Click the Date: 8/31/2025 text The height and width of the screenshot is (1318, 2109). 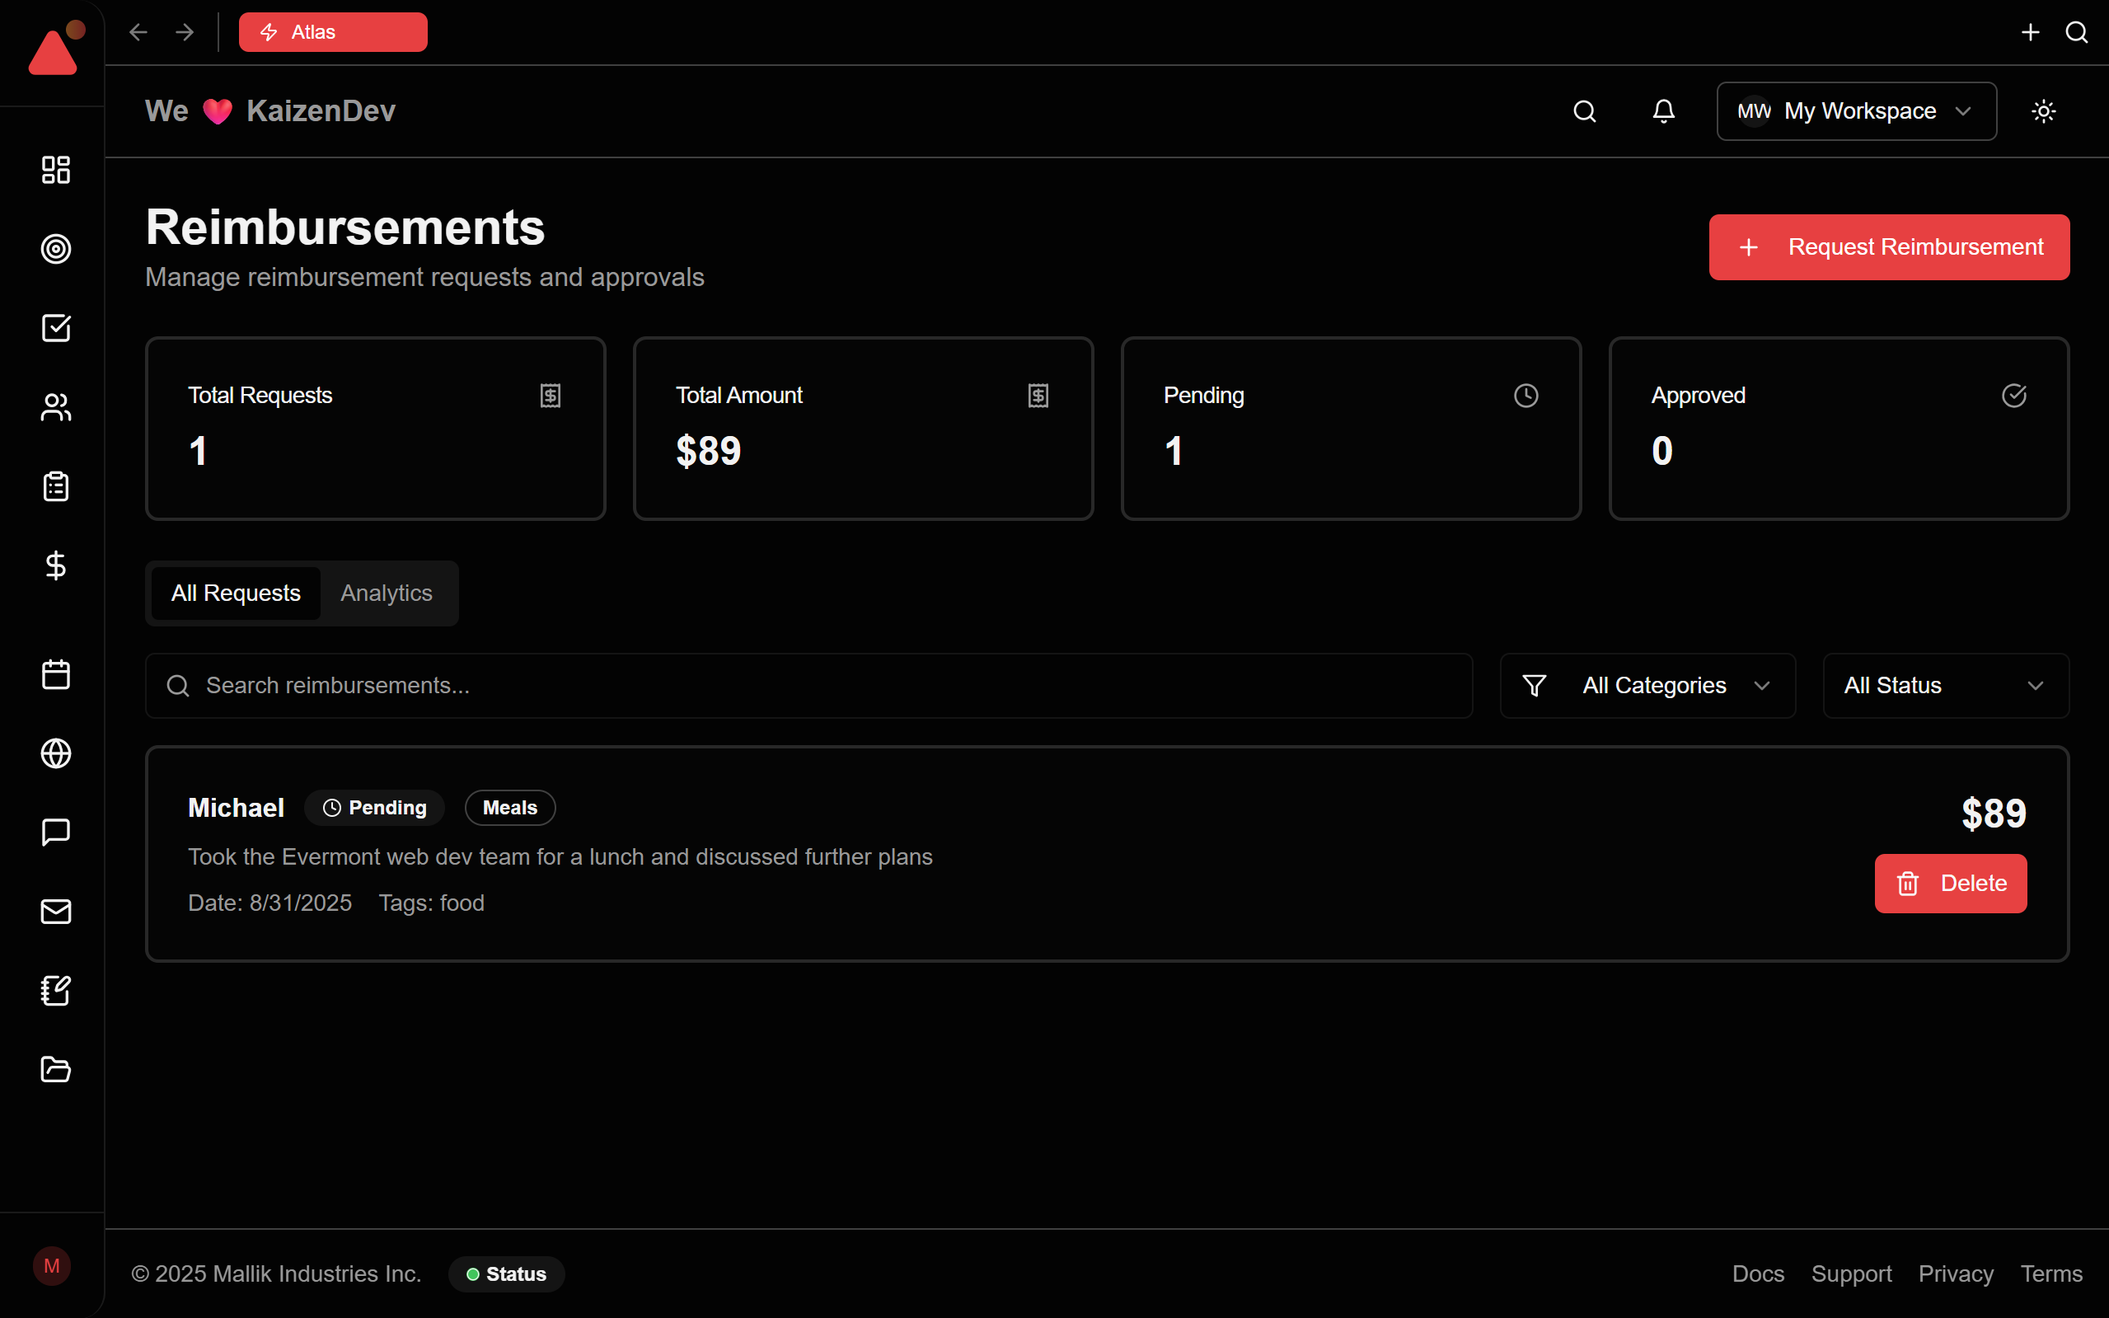pyautogui.click(x=270, y=903)
